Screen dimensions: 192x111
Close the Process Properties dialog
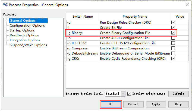coord(187,5)
